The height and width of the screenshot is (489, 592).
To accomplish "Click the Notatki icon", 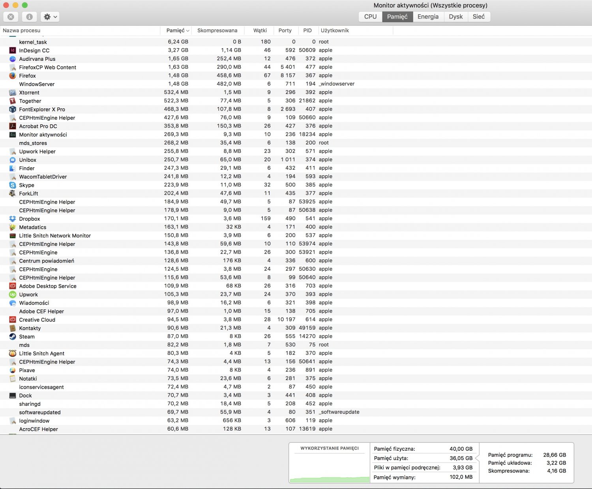I will pyautogui.click(x=13, y=378).
